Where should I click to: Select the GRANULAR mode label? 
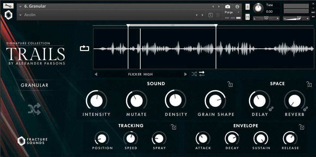coord(34,85)
